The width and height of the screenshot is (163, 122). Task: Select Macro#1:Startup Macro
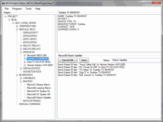(38, 85)
